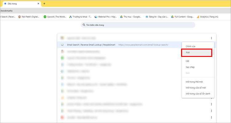This screenshot has width=231, height=123.
Task: Open the Bảng tin - Dạy sửa bookmark
Action: coord(157,17)
